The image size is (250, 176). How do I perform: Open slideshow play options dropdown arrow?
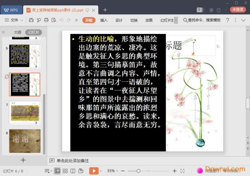pyautogui.click(x=101, y=171)
